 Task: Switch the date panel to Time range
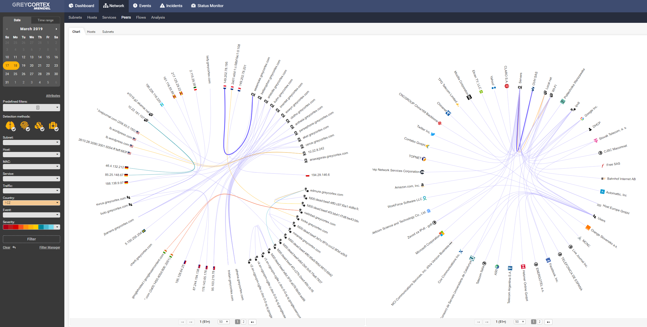pos(45,20)
